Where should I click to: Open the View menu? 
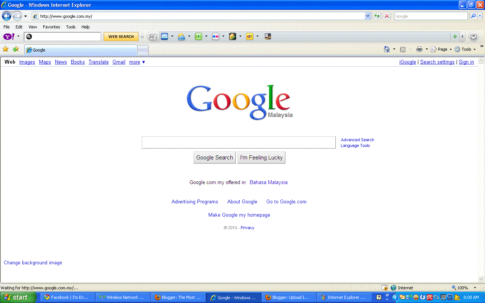(33, 27)
